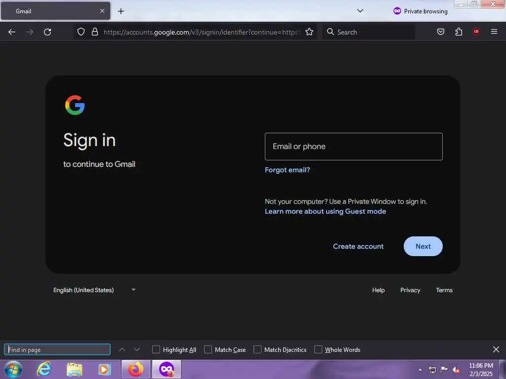The image size is (506, 379).
Task: Open the taskbar clock showing 11:06 PM
Action: (x=481, y=370)
